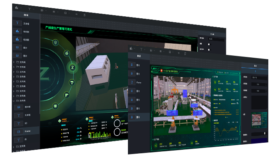Open dropdown arrow beside front bar chart icon
273x156 pixels.
pyautogui.click(x=136, y=49)
